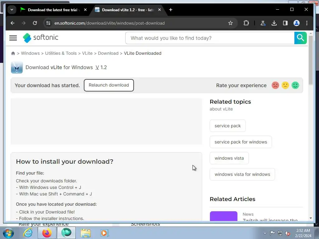Open the Chrome profile avatar
The image size is (319, 239).
tap(297, 23)
